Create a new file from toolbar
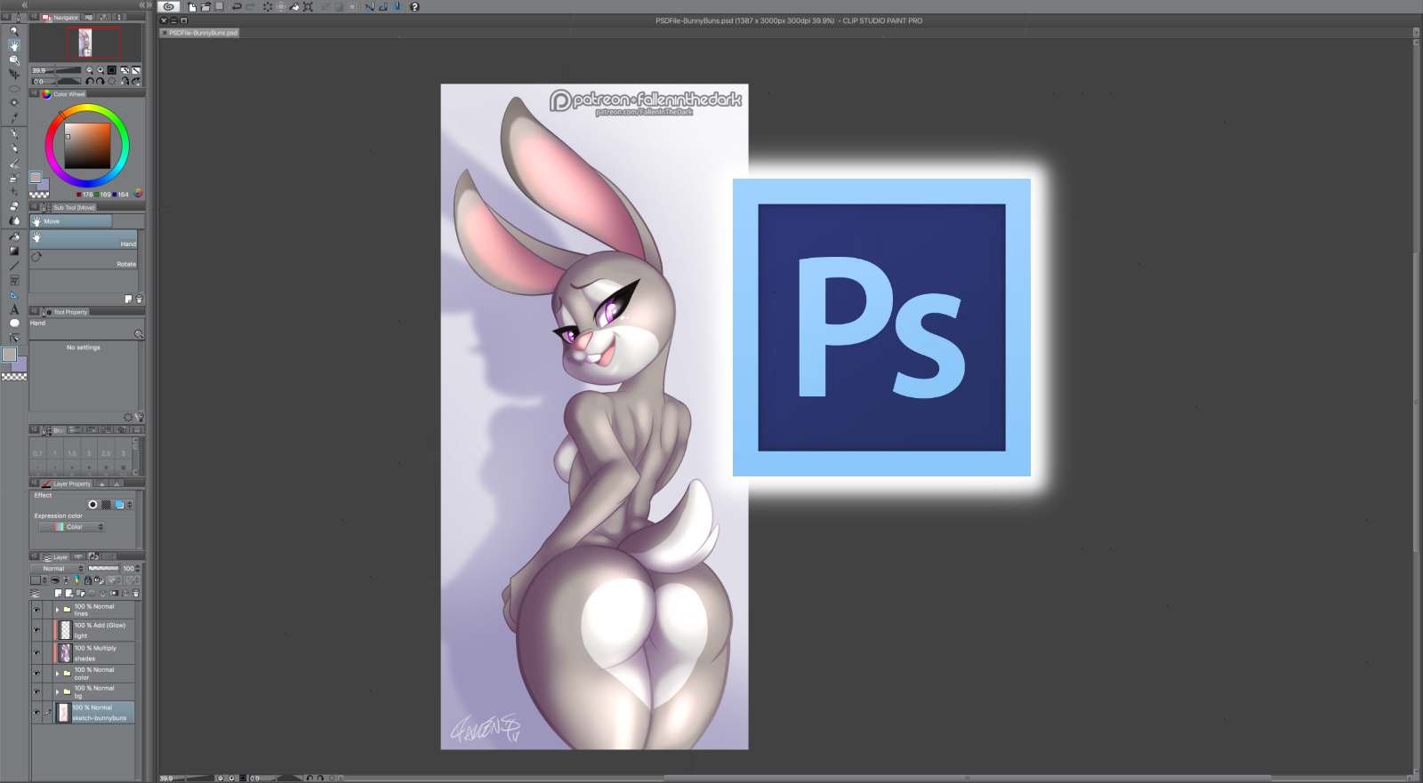This screenshot has height=783, width=1423. (x=192, y=7)
